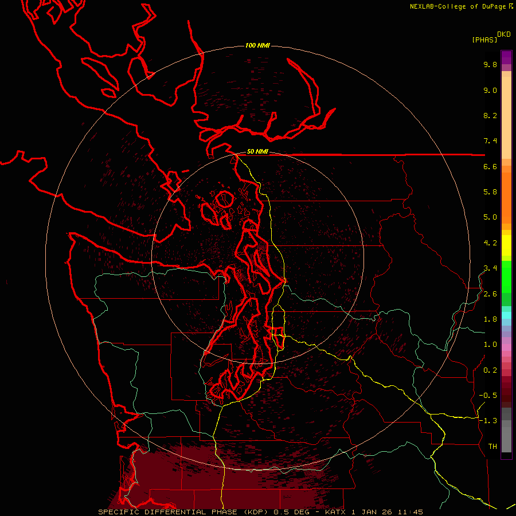
Task: Click the 100 NMI range ring label
Action: [257, 45]
